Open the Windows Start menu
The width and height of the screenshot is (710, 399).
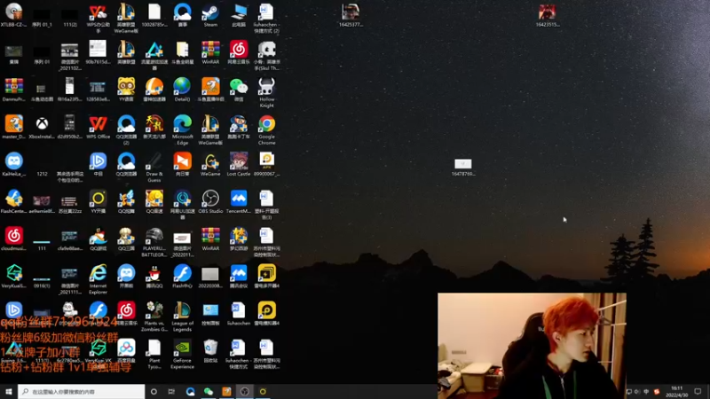click(9, 391)
